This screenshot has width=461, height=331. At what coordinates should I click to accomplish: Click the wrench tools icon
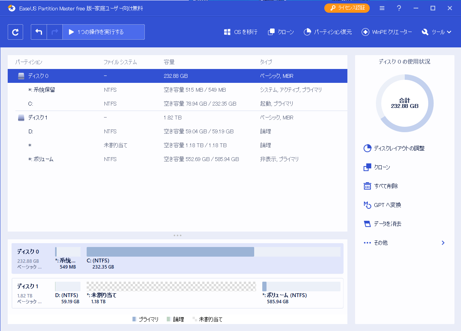(x=425, y=32)
